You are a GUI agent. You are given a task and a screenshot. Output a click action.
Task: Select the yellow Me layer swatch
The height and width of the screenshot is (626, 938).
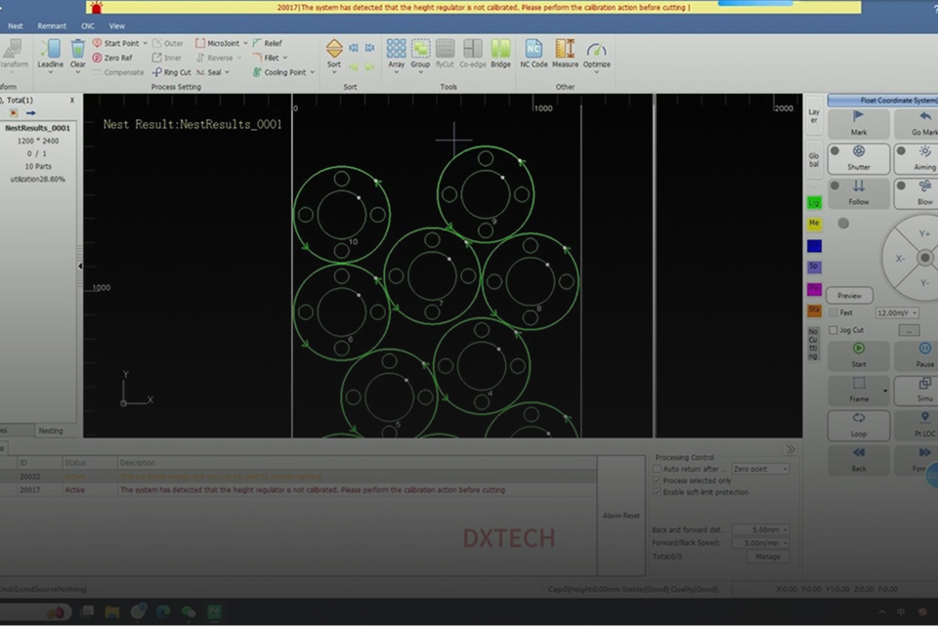(x=814, y=225)
